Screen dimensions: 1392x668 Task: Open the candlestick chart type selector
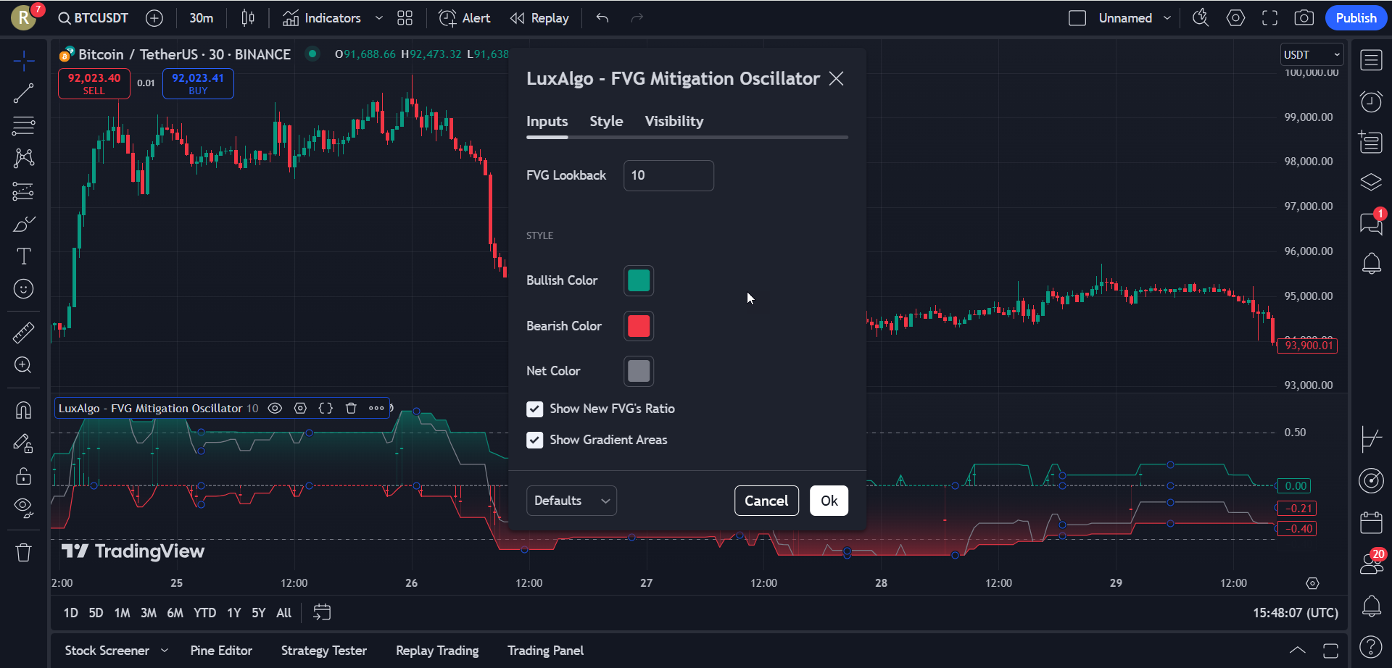248,18
